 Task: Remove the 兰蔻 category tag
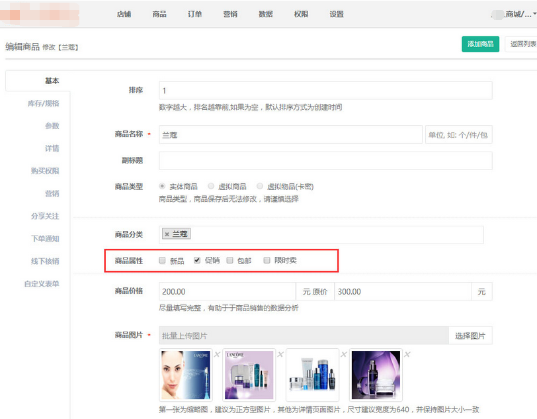click(x=167, y=234)
